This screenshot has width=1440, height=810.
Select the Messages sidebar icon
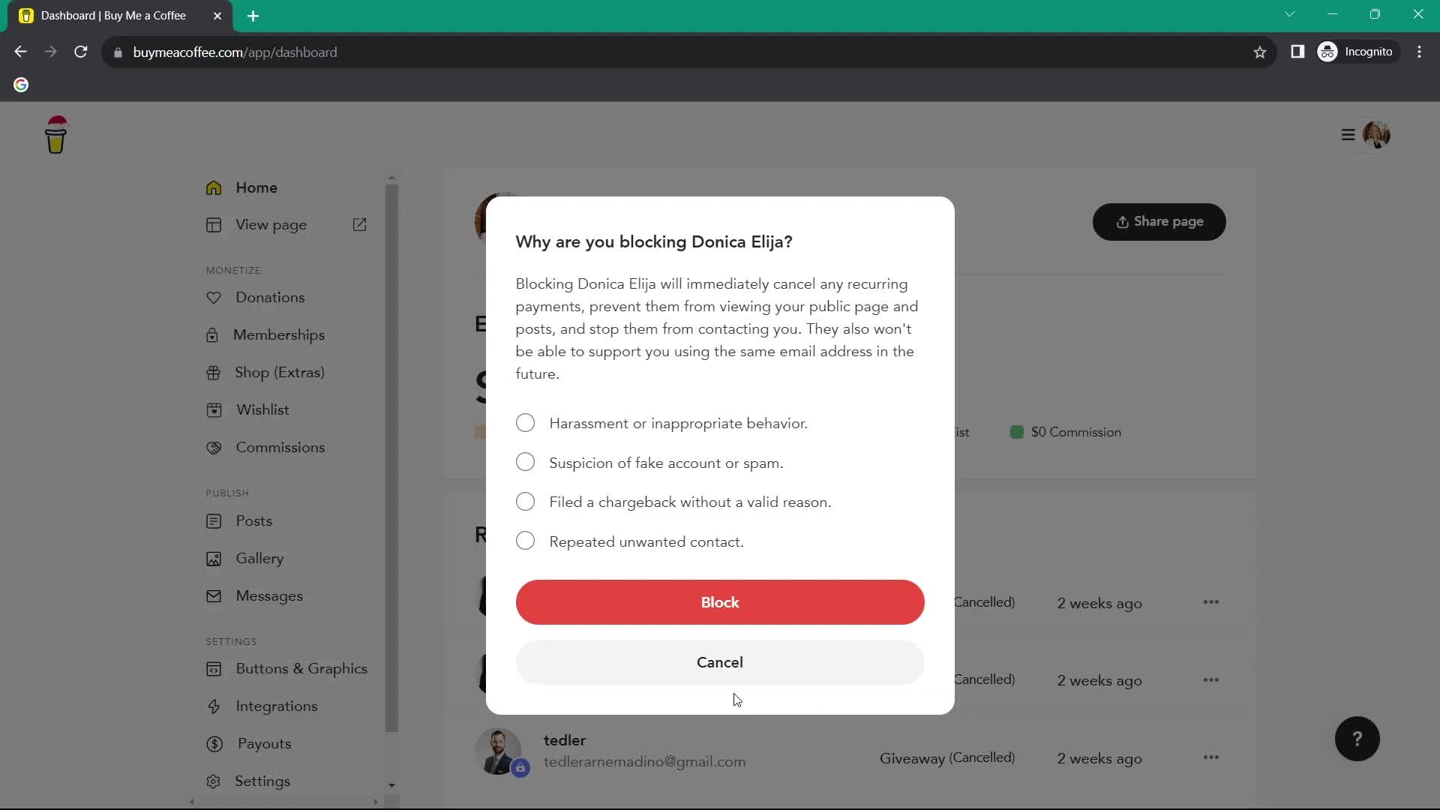214,595
